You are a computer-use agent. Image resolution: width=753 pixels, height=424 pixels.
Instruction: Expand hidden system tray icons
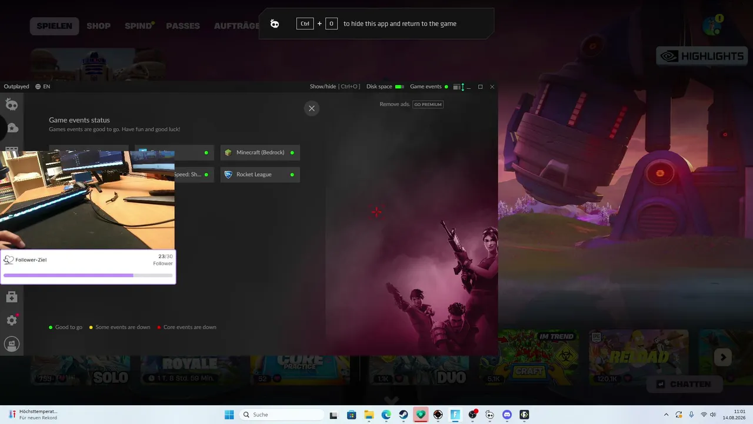pos(666,415)
